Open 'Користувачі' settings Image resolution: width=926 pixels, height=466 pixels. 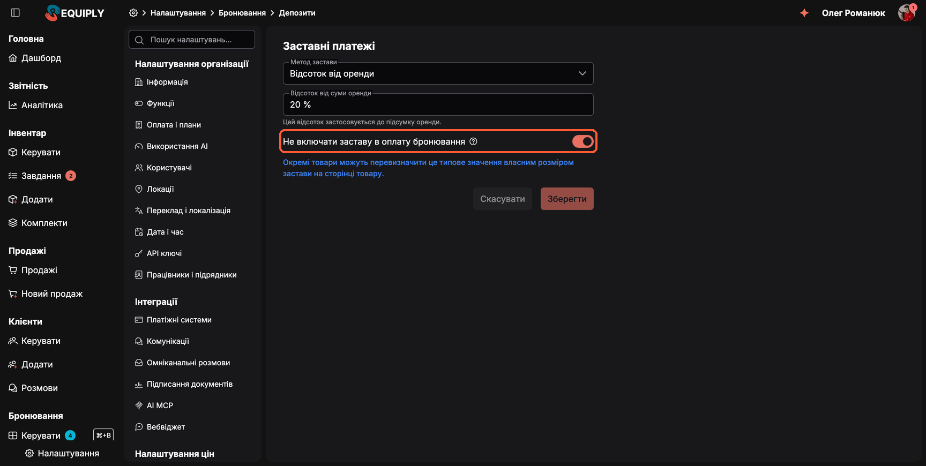click(163, 168)
